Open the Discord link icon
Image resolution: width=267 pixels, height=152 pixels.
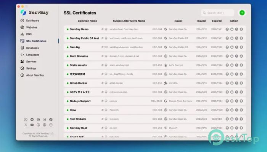coord(38,119)
